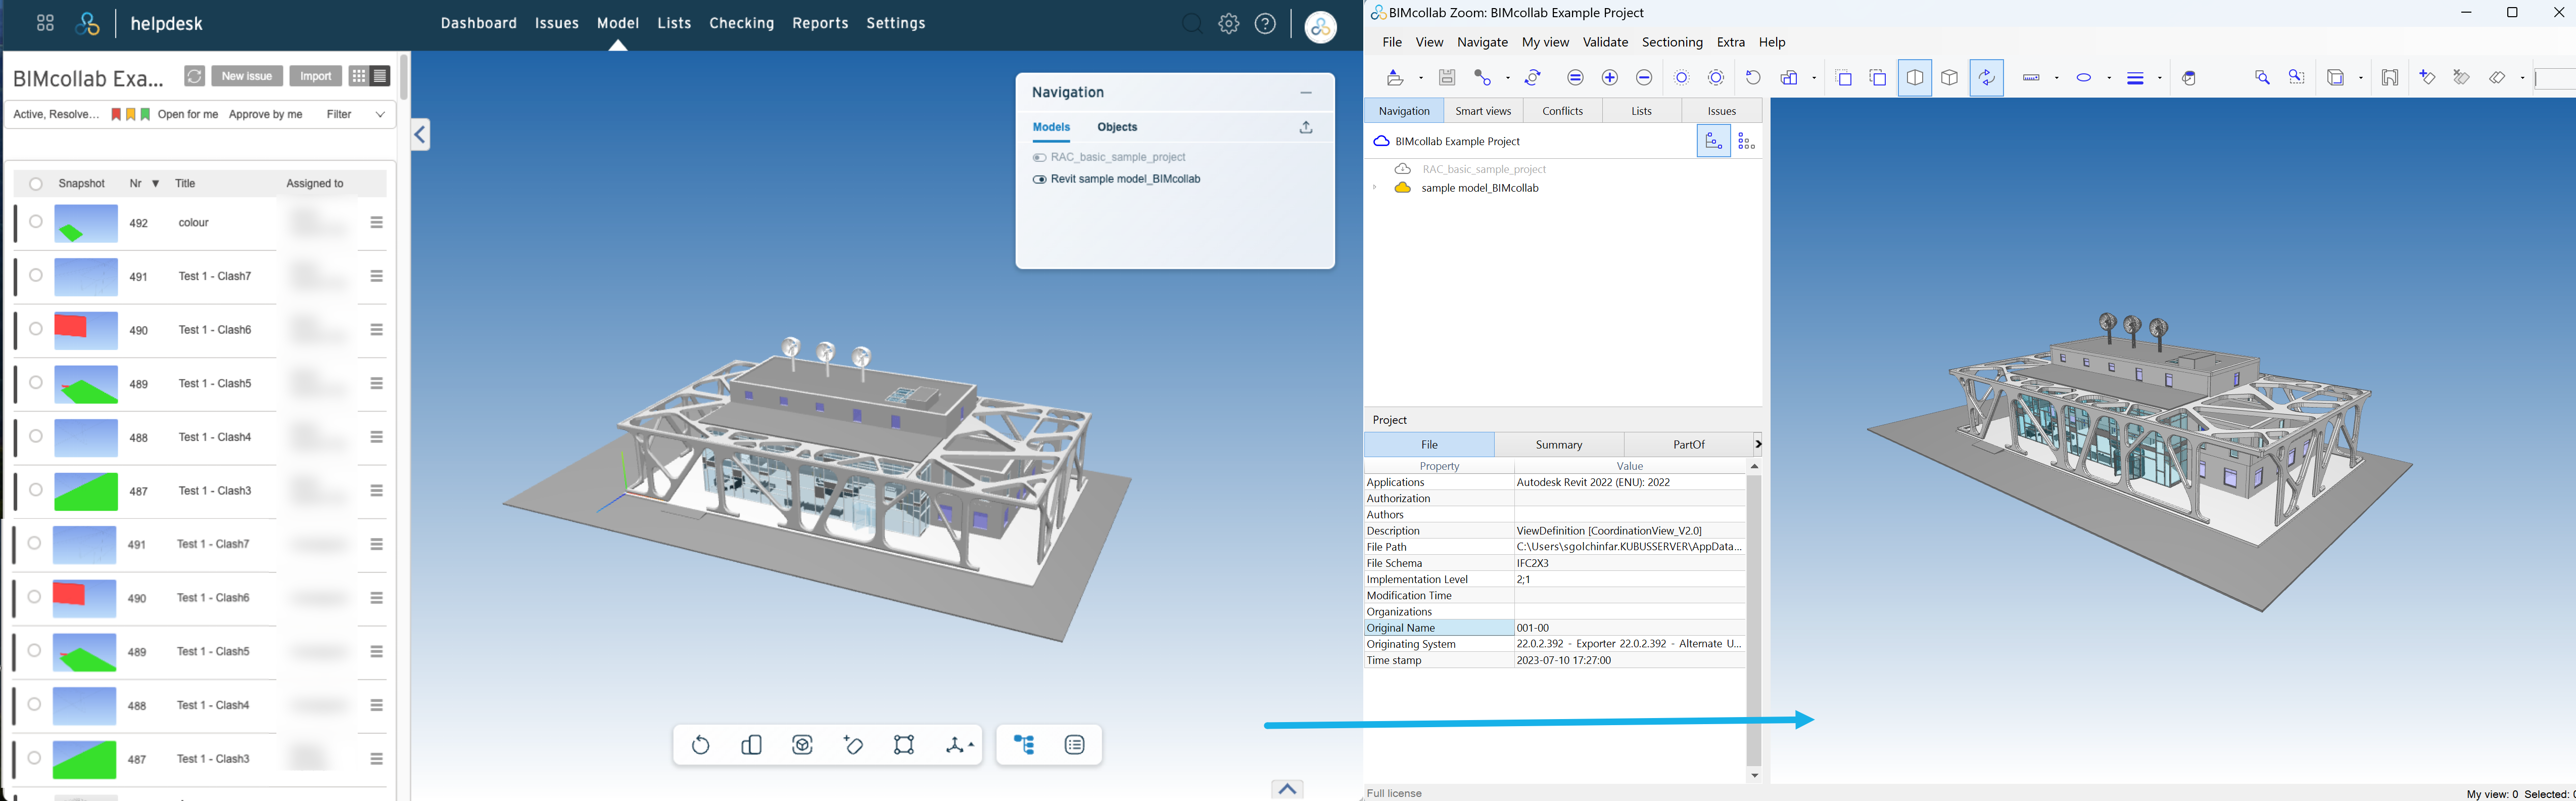
Task: Click the upload icon in Navigation panel
Action: click(x=1306, y=127)
